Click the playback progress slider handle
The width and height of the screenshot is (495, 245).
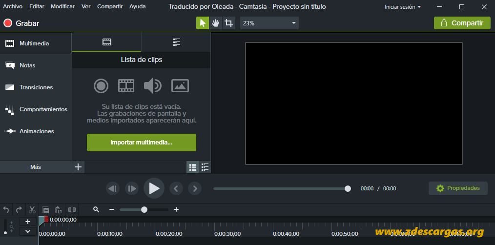(348, 188)
